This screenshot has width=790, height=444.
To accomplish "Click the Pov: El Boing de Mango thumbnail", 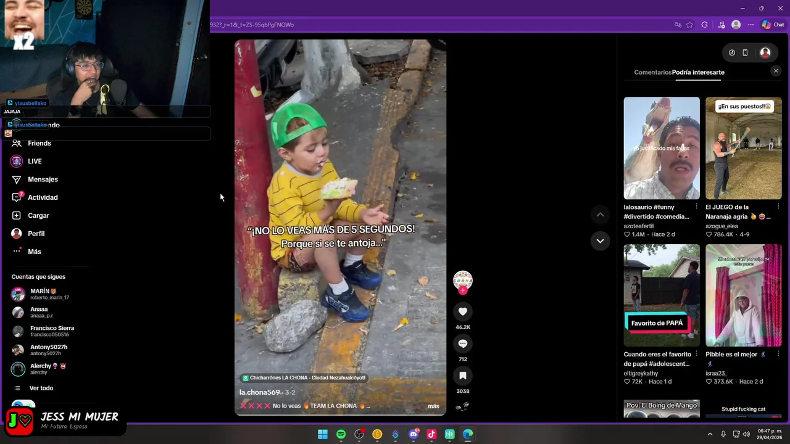I will [662, 409].
